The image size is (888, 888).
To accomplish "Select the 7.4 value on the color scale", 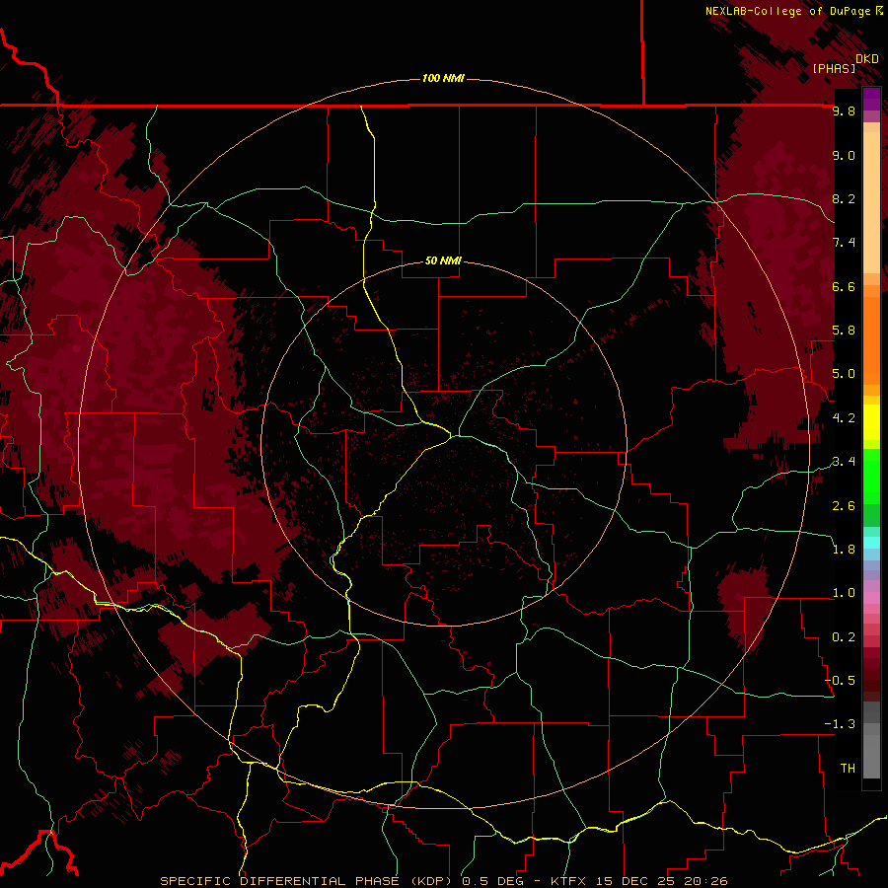I will tap(844, 243).
